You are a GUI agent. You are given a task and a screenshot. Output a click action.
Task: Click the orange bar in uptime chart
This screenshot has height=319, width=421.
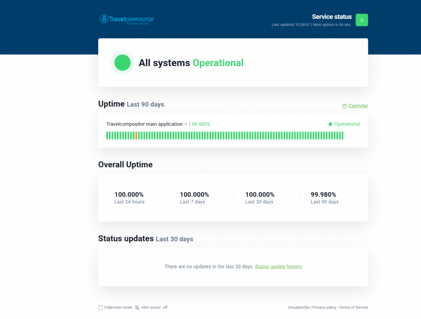[x=136, y=136]
